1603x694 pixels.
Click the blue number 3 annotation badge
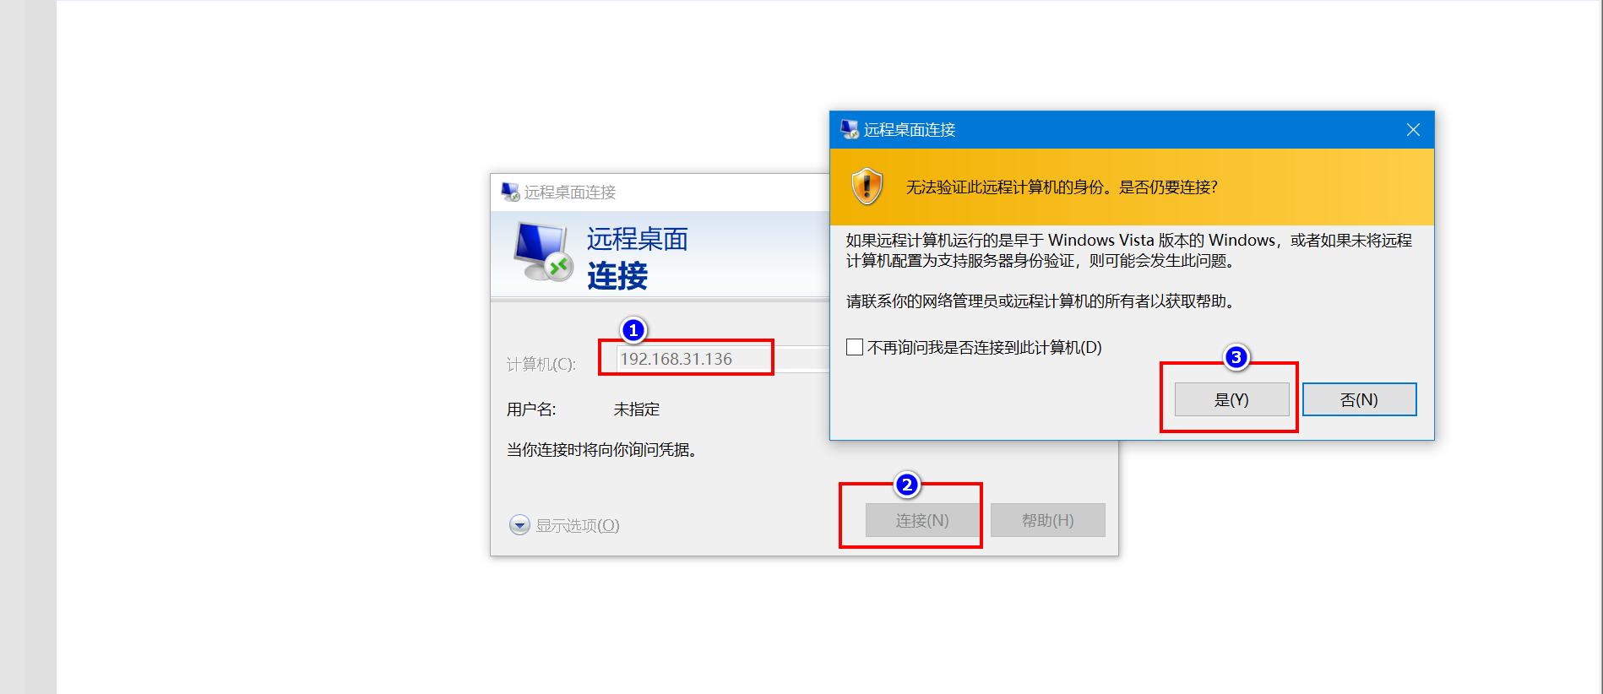1236,357
